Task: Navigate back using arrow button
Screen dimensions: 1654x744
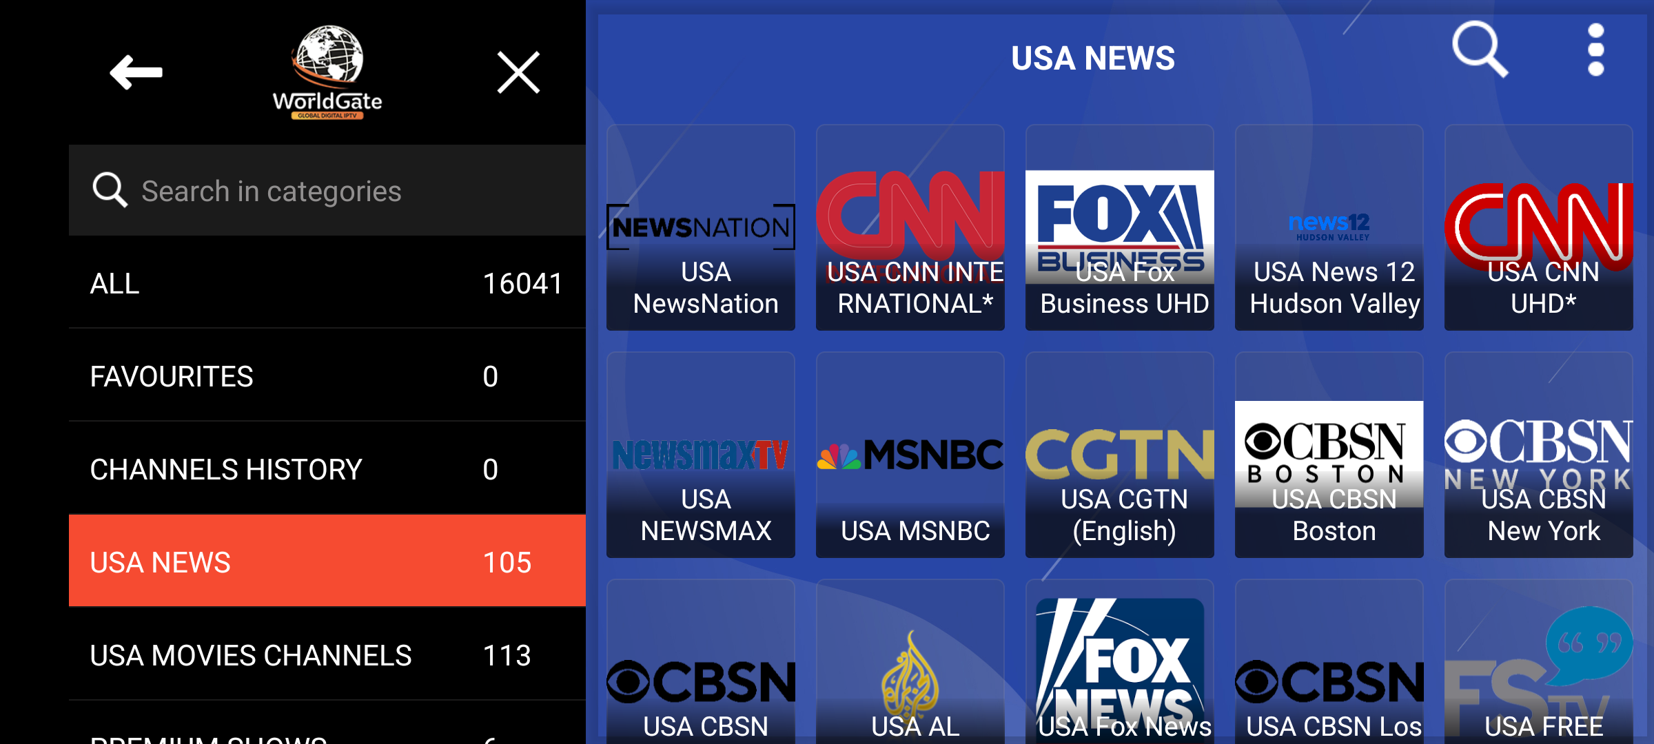Action: point(136,72)
